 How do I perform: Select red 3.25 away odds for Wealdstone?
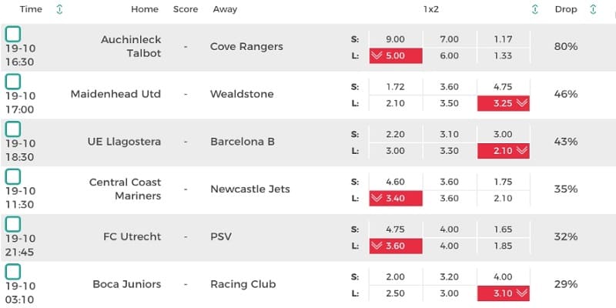[x=504, y=103]
